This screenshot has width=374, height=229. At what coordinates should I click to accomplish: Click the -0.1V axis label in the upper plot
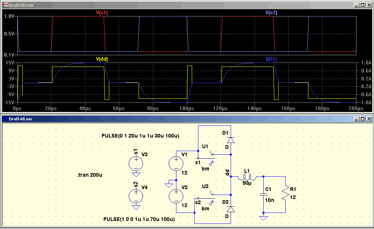pyautogui.click(x=9, y=55)
